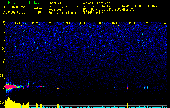Click the 0231 time marker
Viewport: 170px width, 108px height.
[x=18, y=23]
